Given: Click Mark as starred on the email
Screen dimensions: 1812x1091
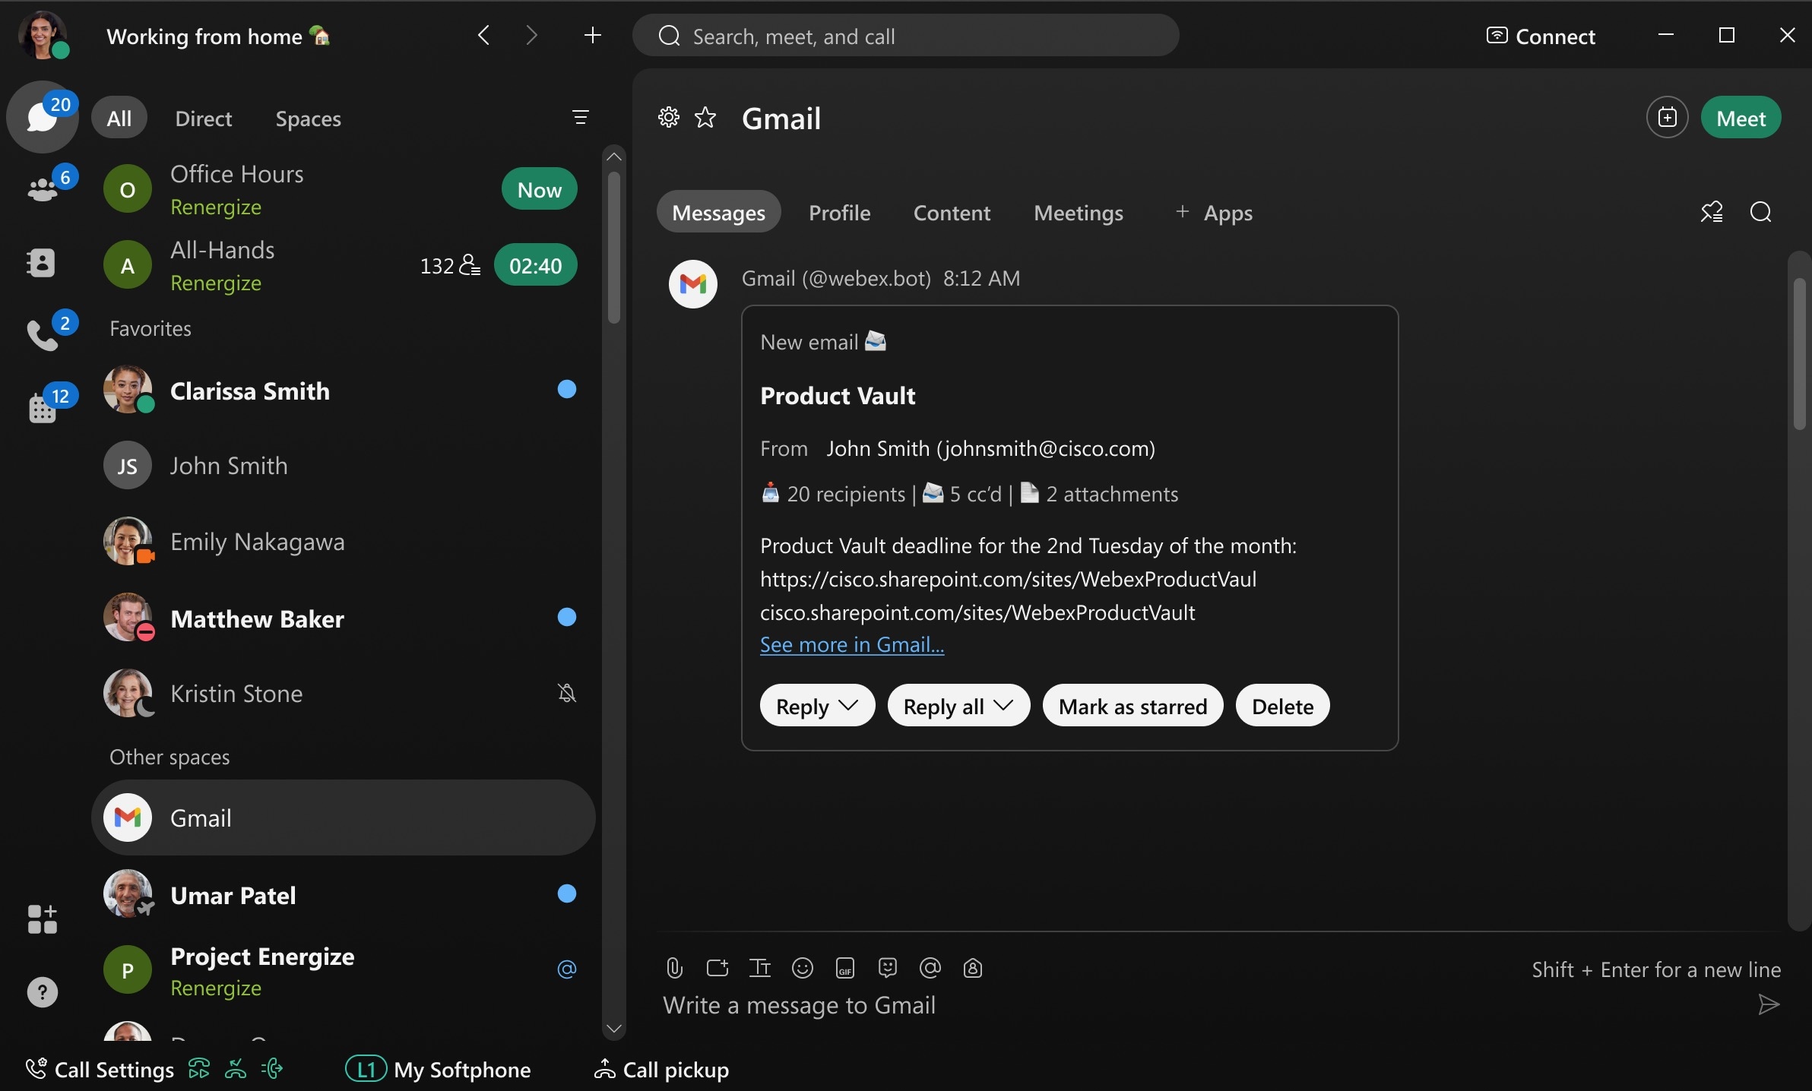Looking at the screenshot, I should click(1132, 705).
